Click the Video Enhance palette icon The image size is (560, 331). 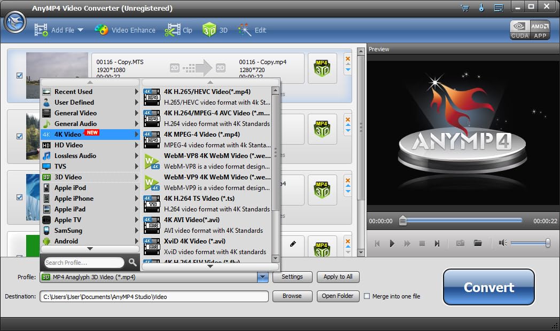coord(102,30)
